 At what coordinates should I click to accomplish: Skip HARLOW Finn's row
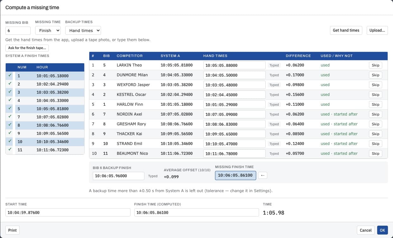375,104
